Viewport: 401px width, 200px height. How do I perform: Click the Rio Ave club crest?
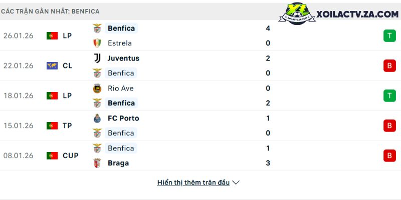(x=97, y=88)
